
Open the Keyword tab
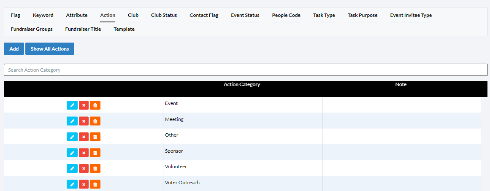click(43, 15)
